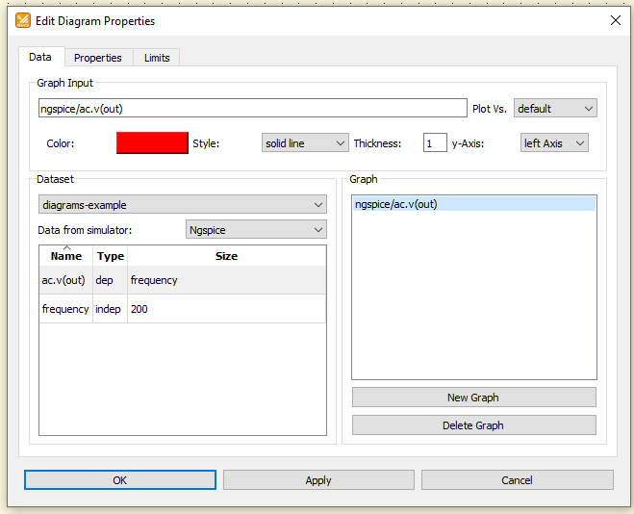Click the Delete Graph button

tap(474, 425)
